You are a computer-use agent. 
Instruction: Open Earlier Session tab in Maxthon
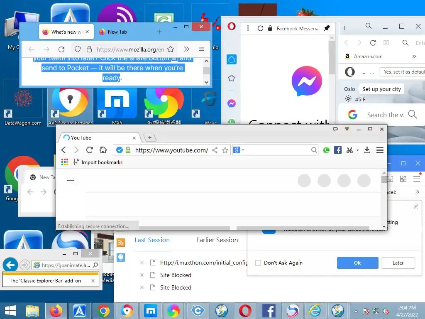[x=217, y=240]
